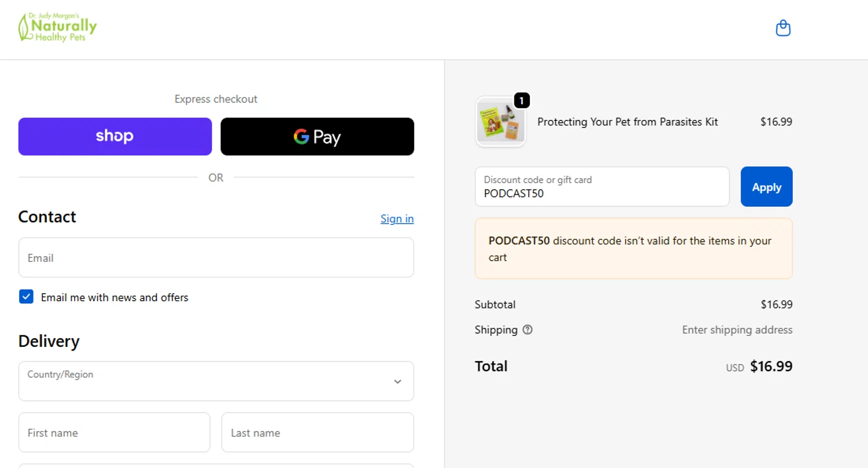
Task: Uncheck Email me with news and offers
Action: click(26, 297)
